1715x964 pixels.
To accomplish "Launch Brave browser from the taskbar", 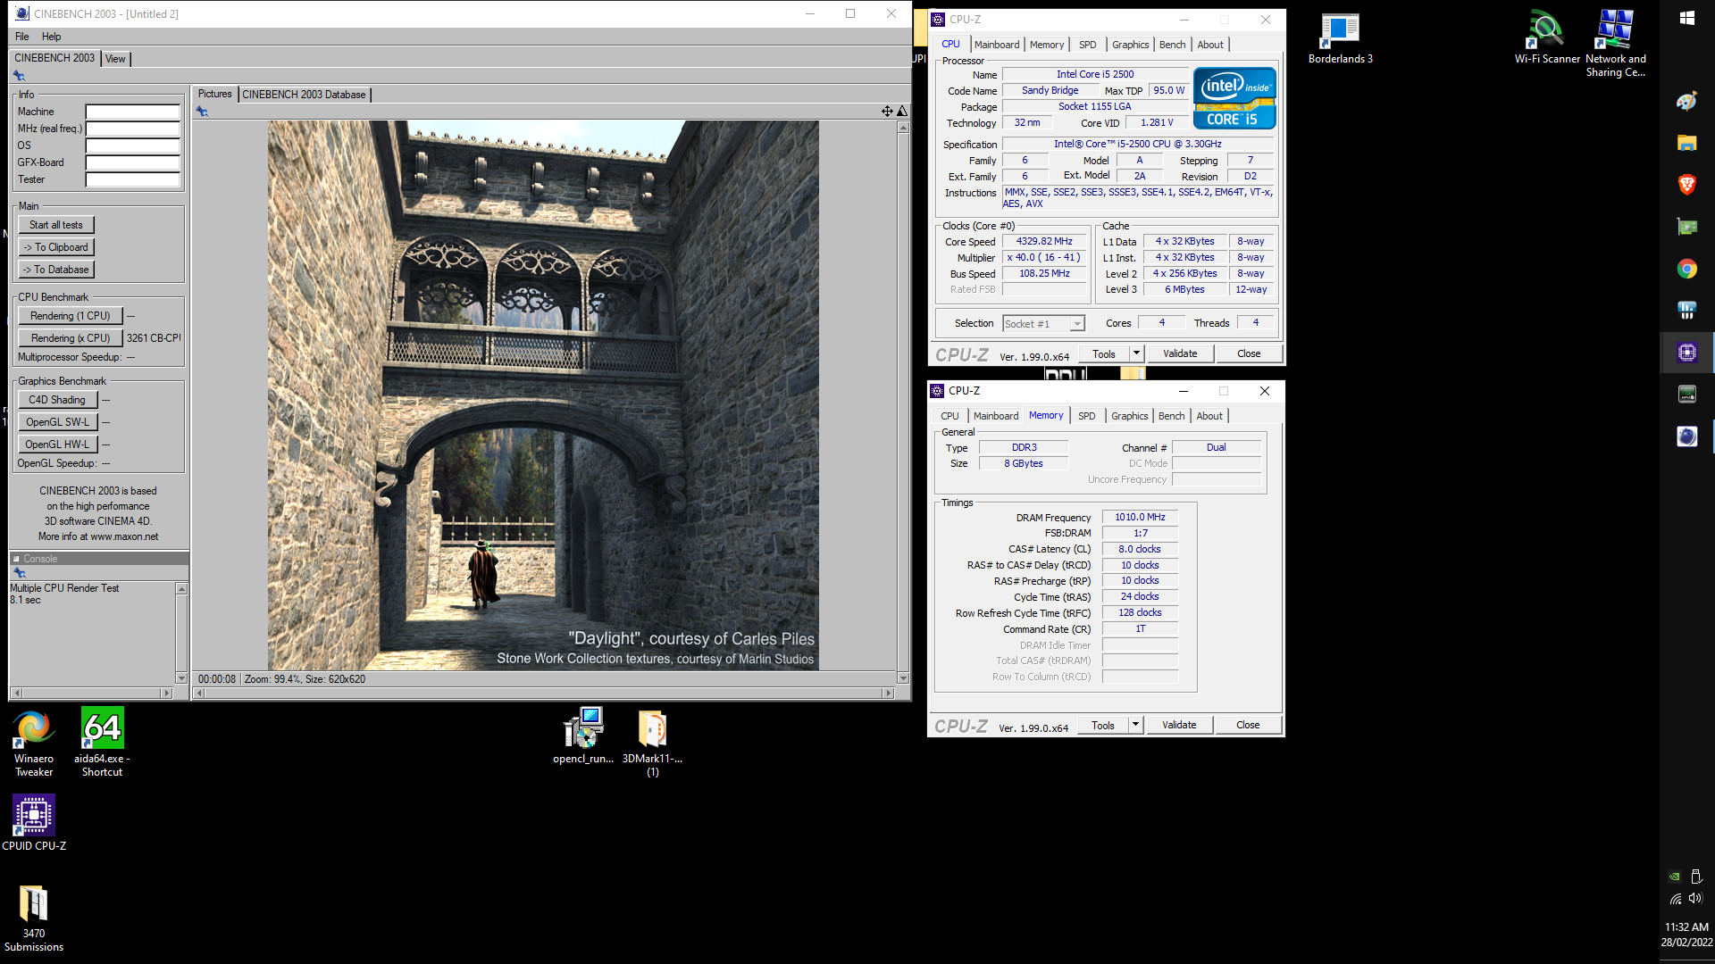I will 1686,185.
